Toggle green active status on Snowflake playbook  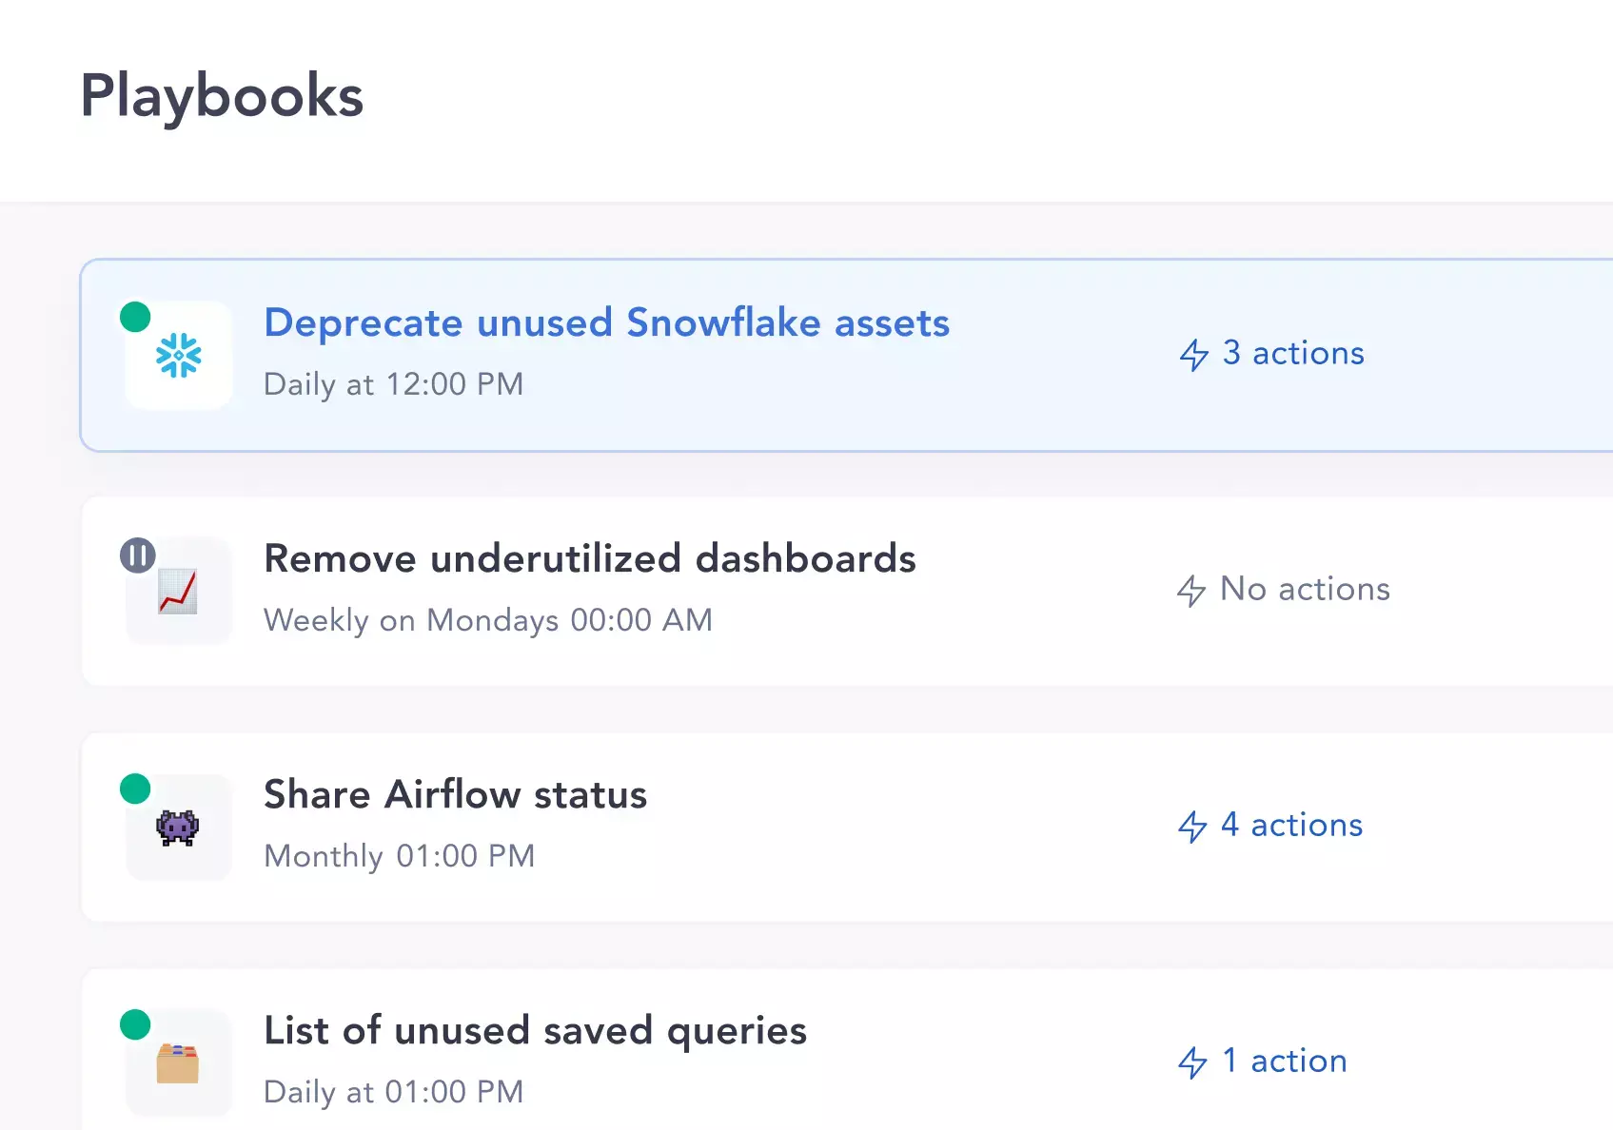[135, 317]
